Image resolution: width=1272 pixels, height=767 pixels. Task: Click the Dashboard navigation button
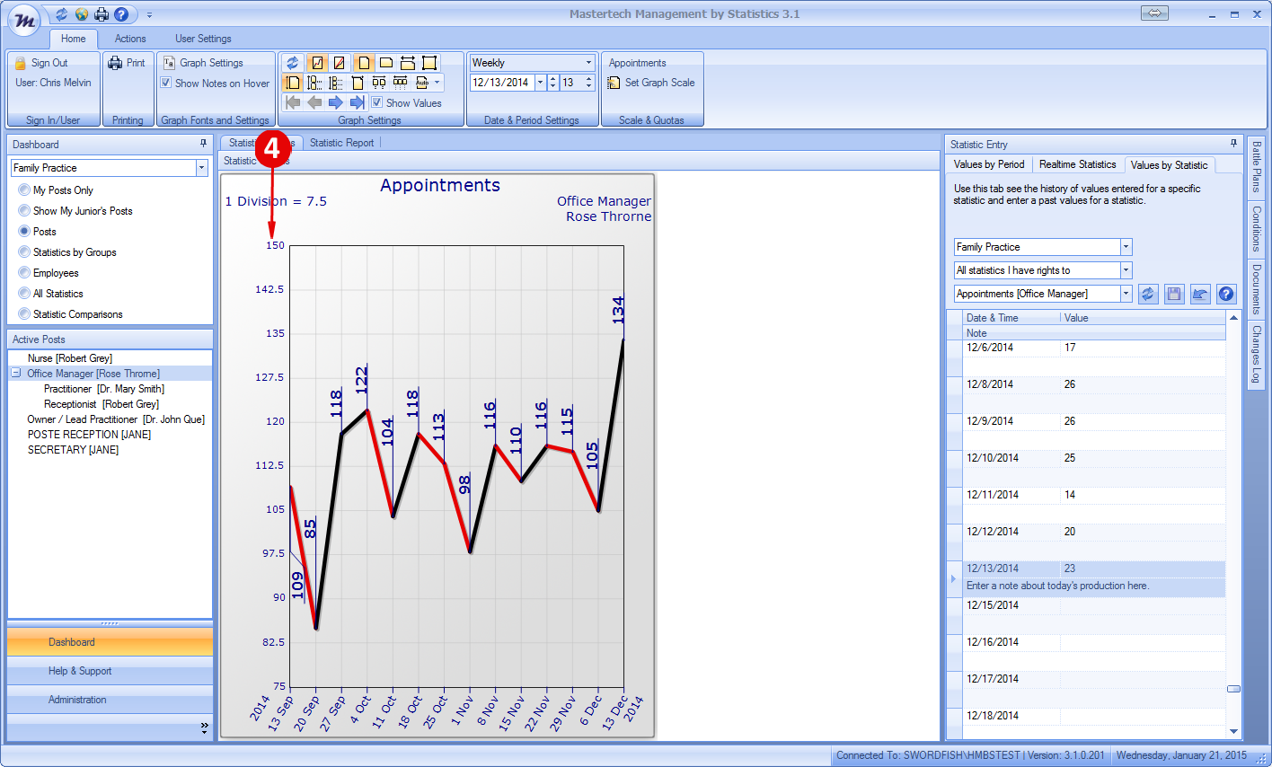coord(110,642)
